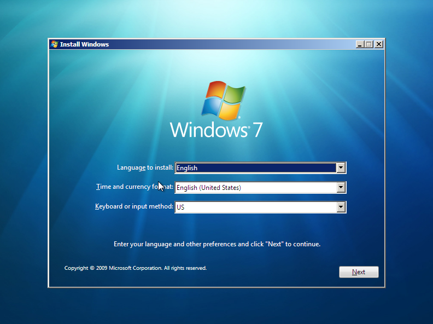
Task: Open the Keyboard or input method dropdown arrow
Action: point(341,207)
